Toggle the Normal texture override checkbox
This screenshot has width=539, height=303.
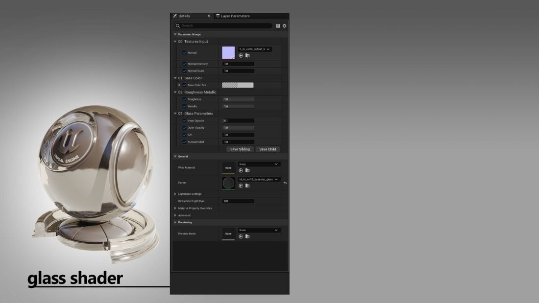pos(184,52)
